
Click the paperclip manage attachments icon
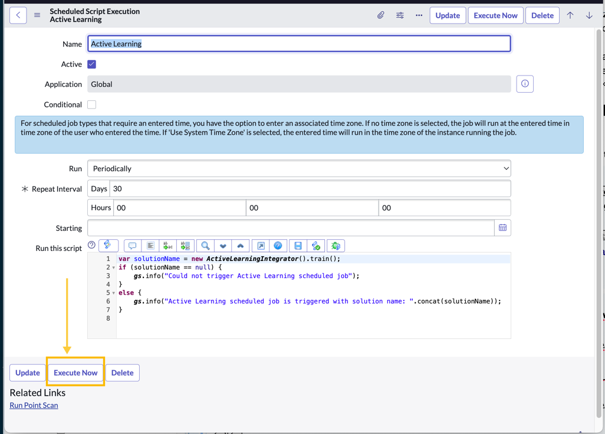click(380, 15)
